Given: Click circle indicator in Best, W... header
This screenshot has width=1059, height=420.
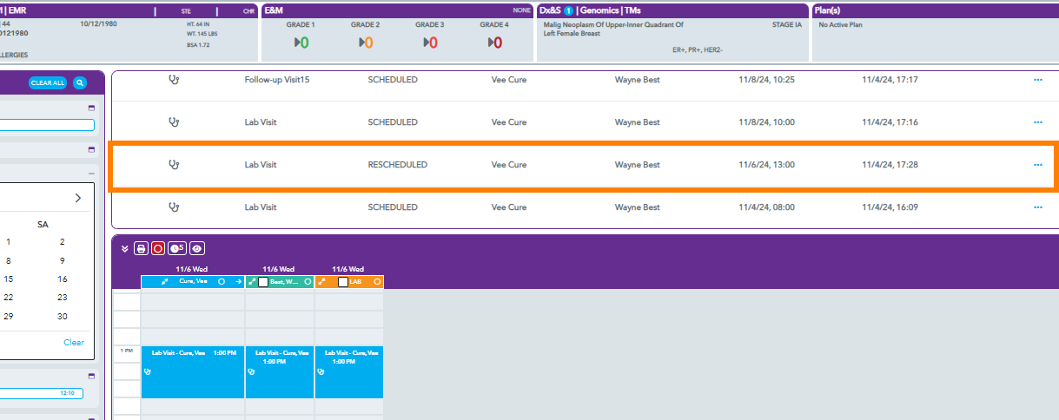Looking at the screenshot, I should (308, 282).
